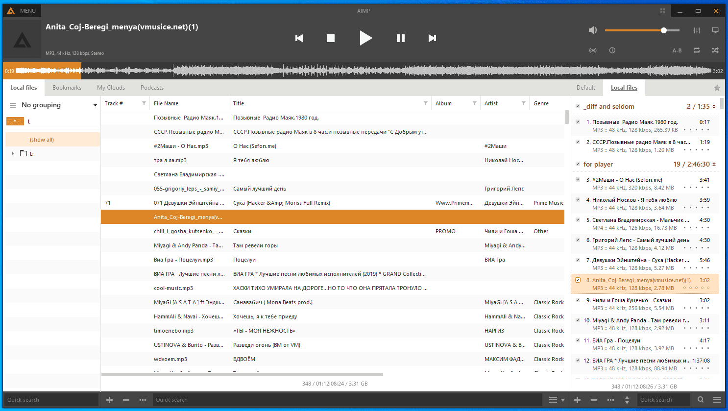Remove tracks with the playlist minus icon
Image resolution: width=728 pixels, height=411 pixels.
(x=594, y=400)
